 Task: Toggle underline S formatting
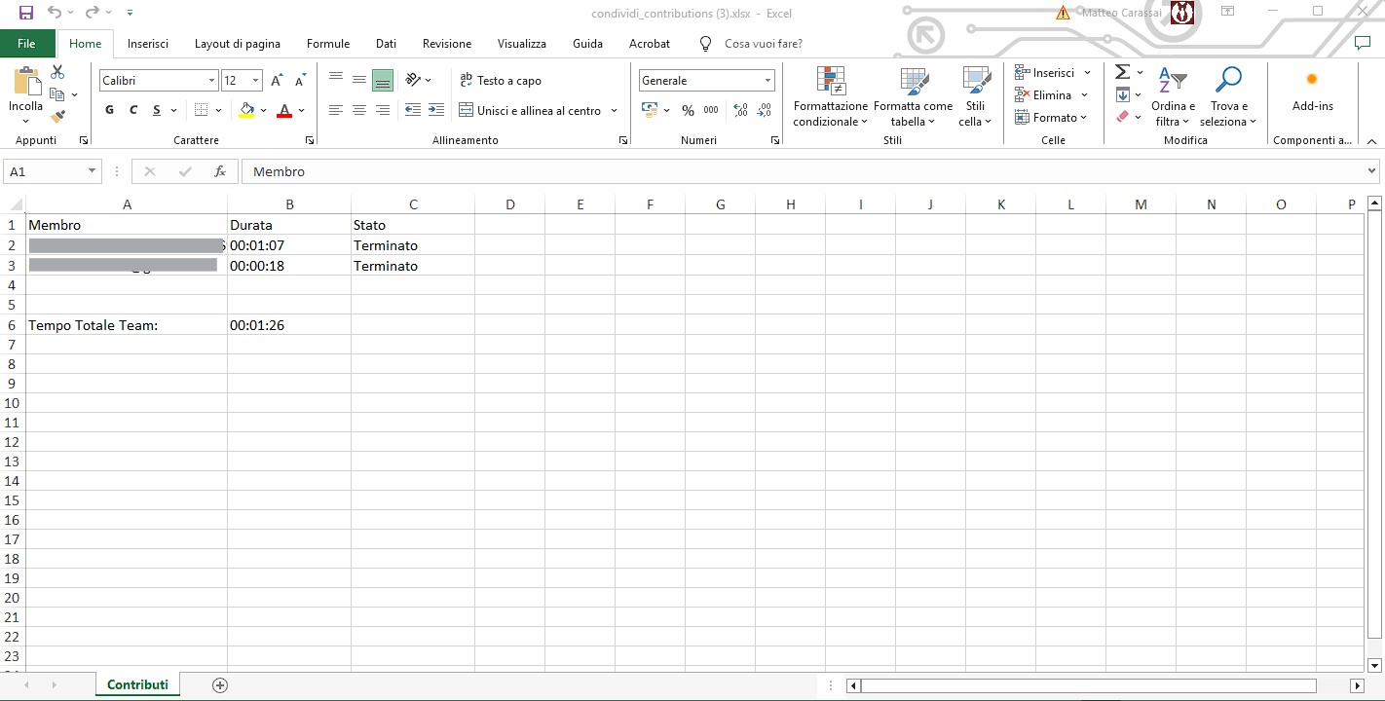coord(157,111)
